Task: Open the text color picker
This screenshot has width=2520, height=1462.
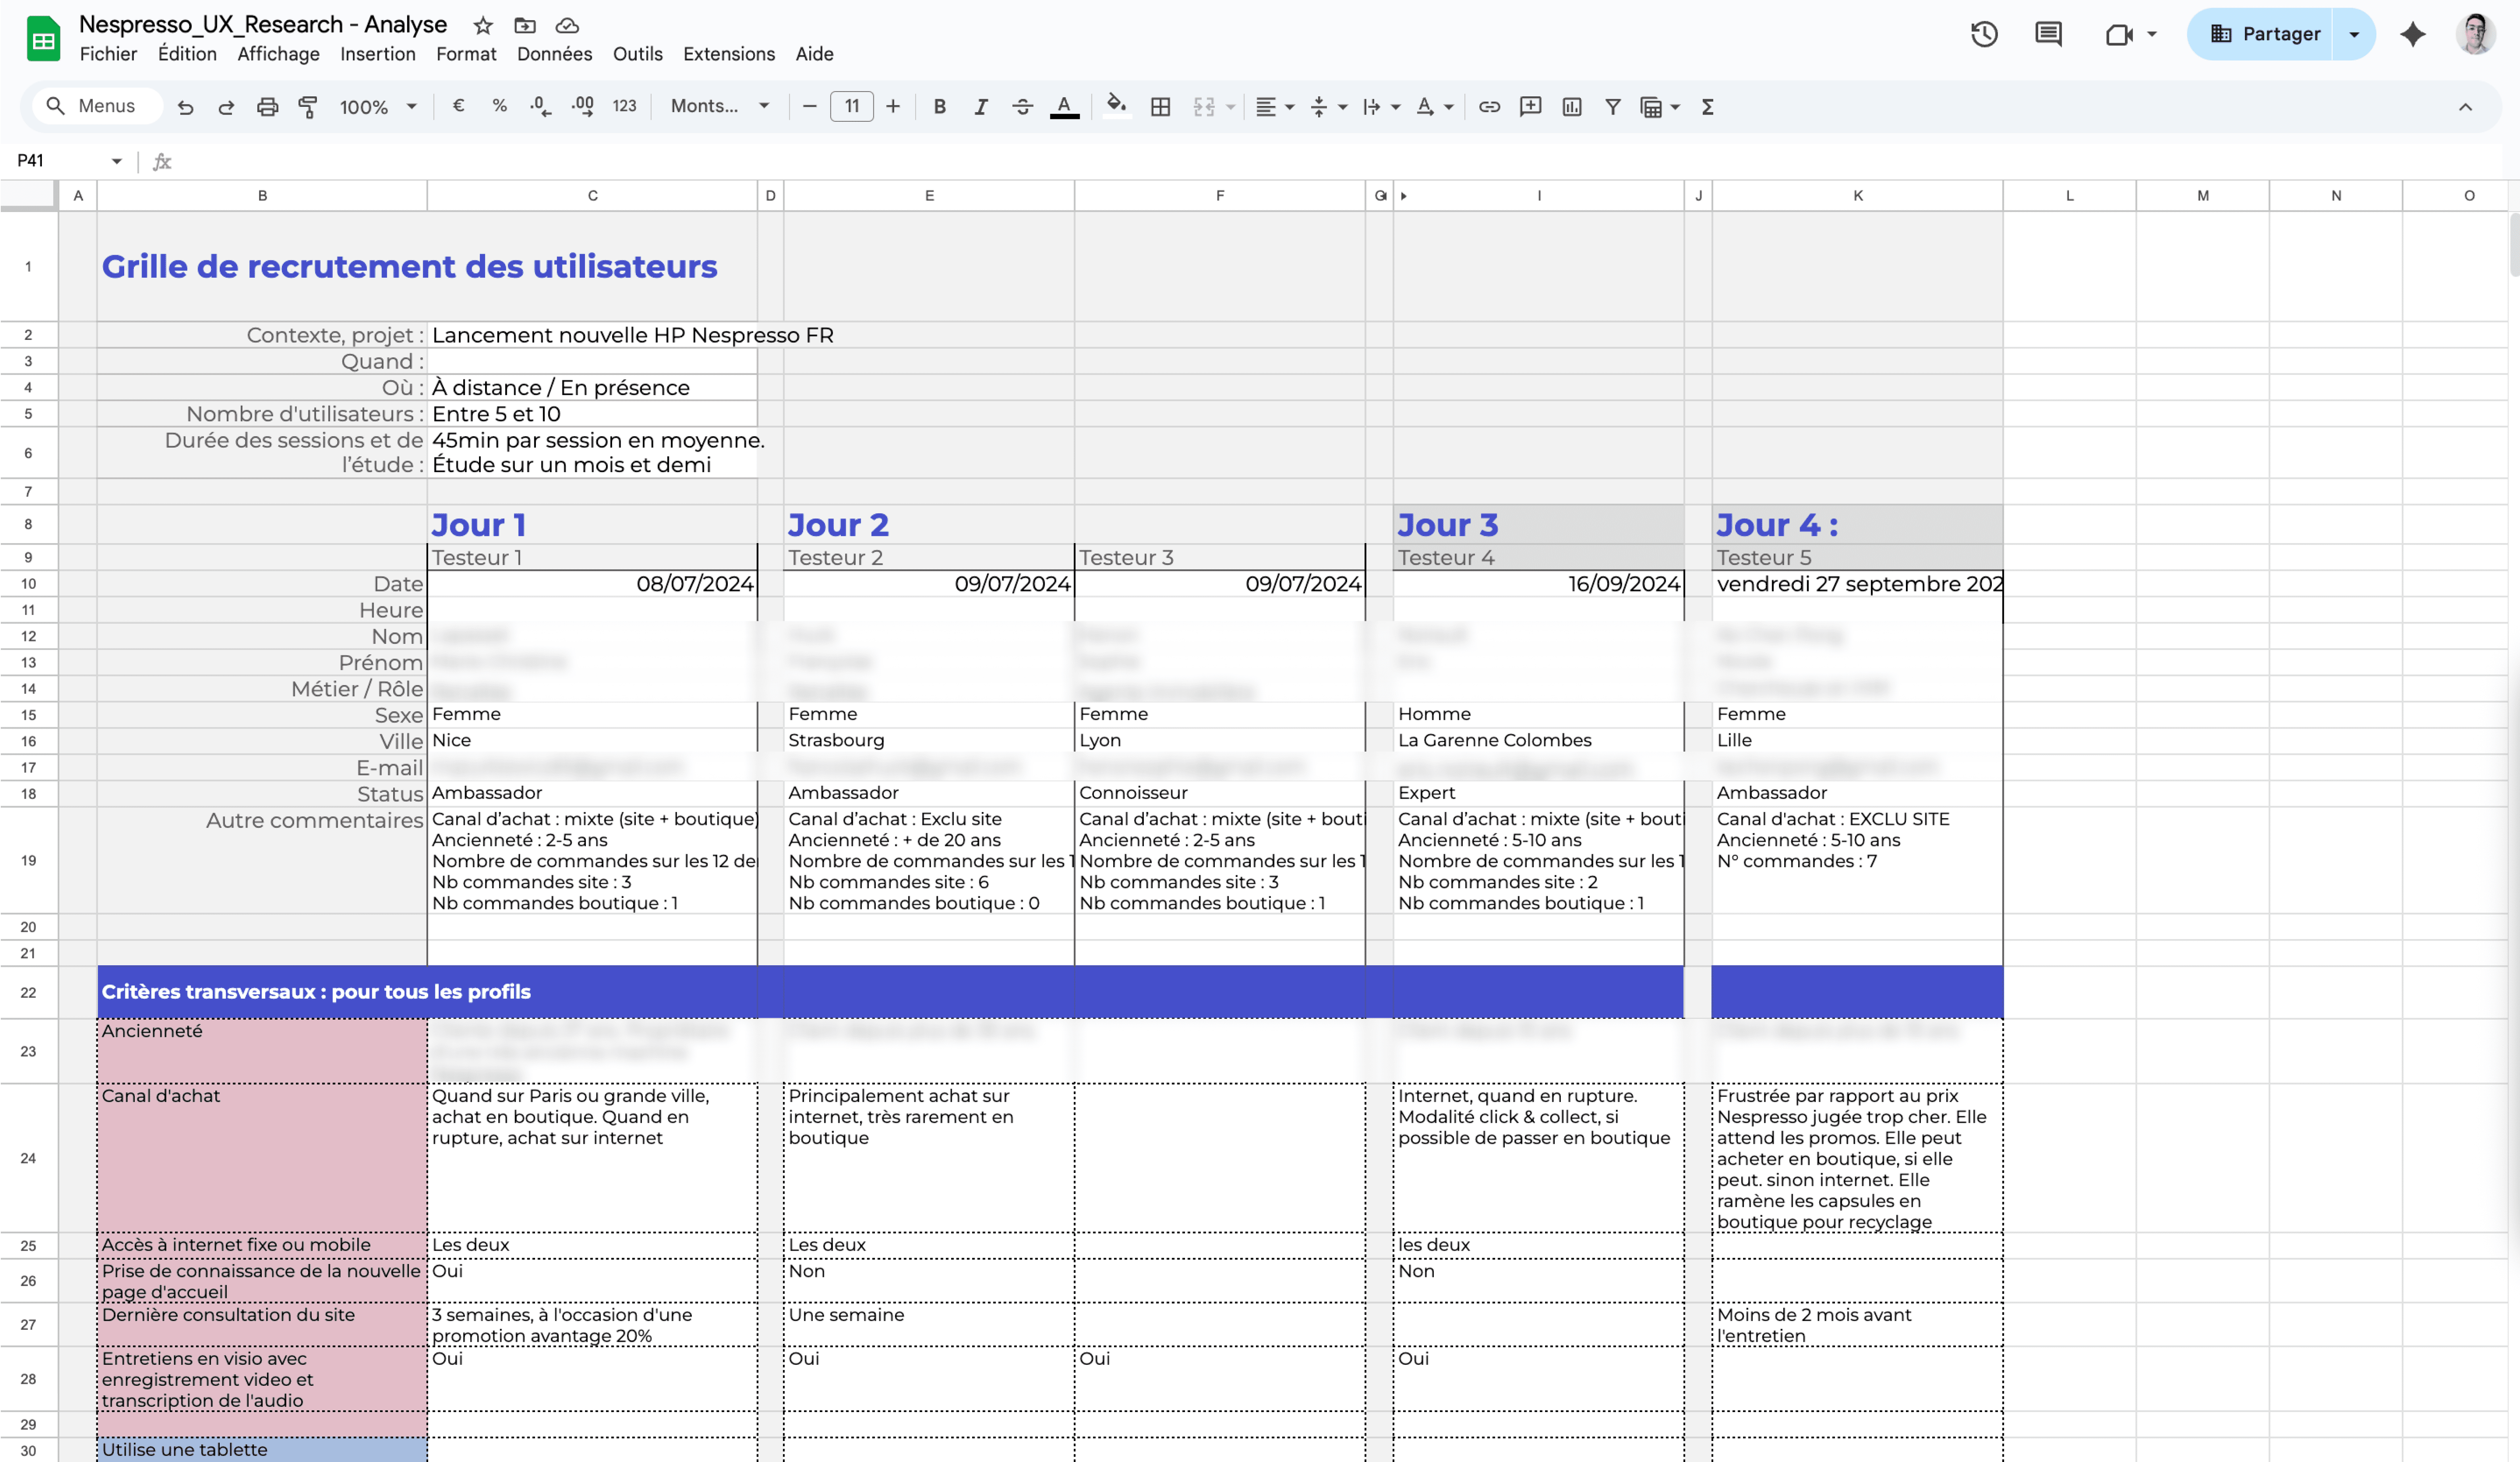Action: pyautogui.click(x=1064, y=107)
